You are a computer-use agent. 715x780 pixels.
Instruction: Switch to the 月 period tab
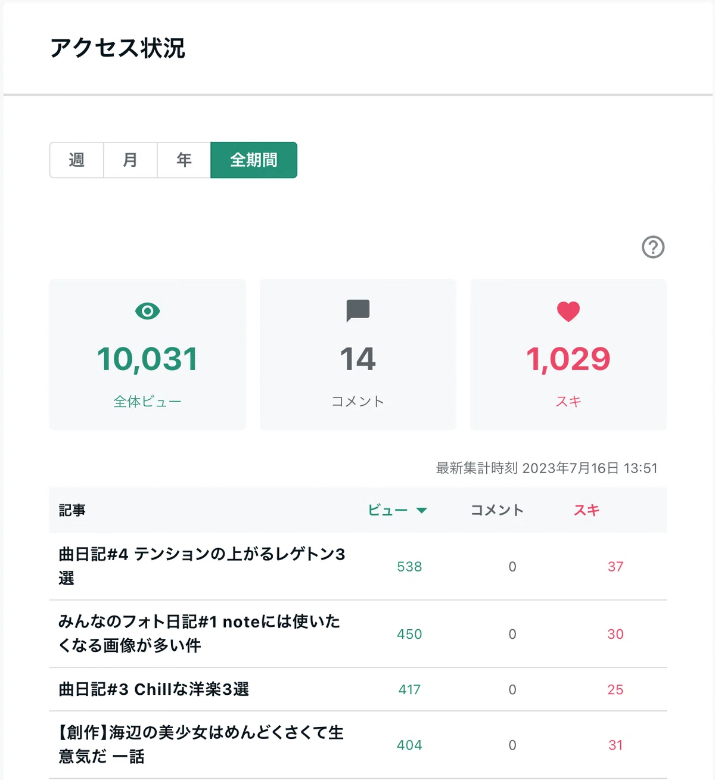point(130,160)
